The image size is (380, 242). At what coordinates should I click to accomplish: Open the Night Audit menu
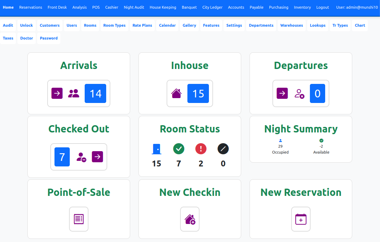(x=134, y=7)
